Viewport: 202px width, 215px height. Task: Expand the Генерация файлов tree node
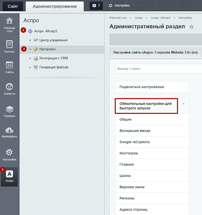pos(30,67)
